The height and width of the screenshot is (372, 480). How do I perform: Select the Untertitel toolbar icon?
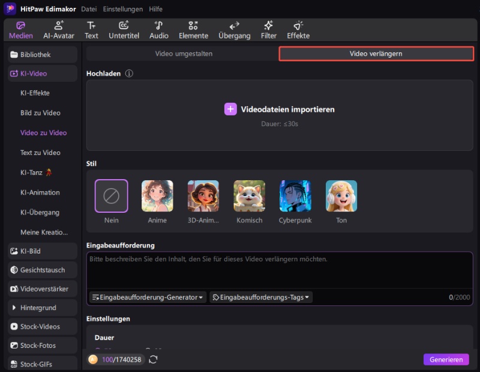tap(124, 29)
